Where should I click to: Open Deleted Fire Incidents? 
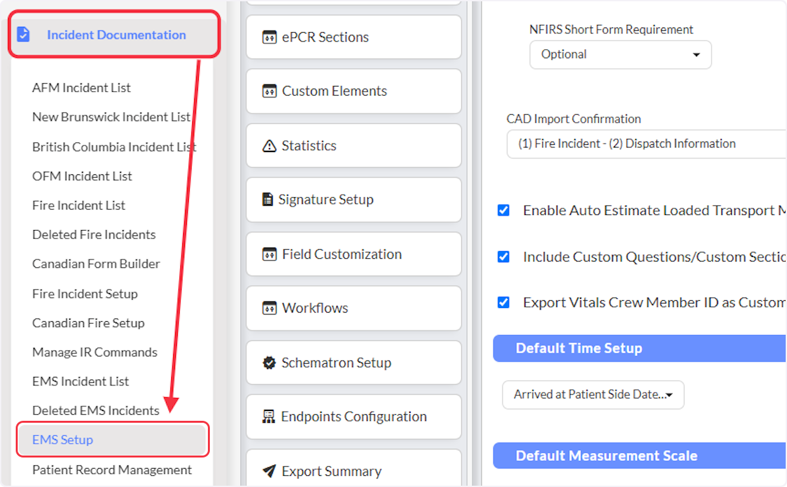point(94,235)
